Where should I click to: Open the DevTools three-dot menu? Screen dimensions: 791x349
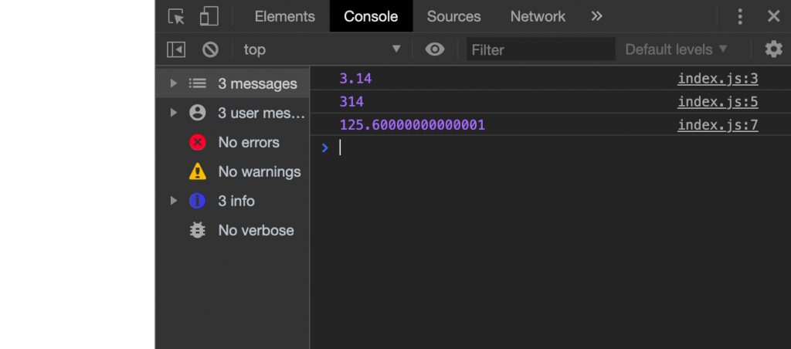[740, 16]
